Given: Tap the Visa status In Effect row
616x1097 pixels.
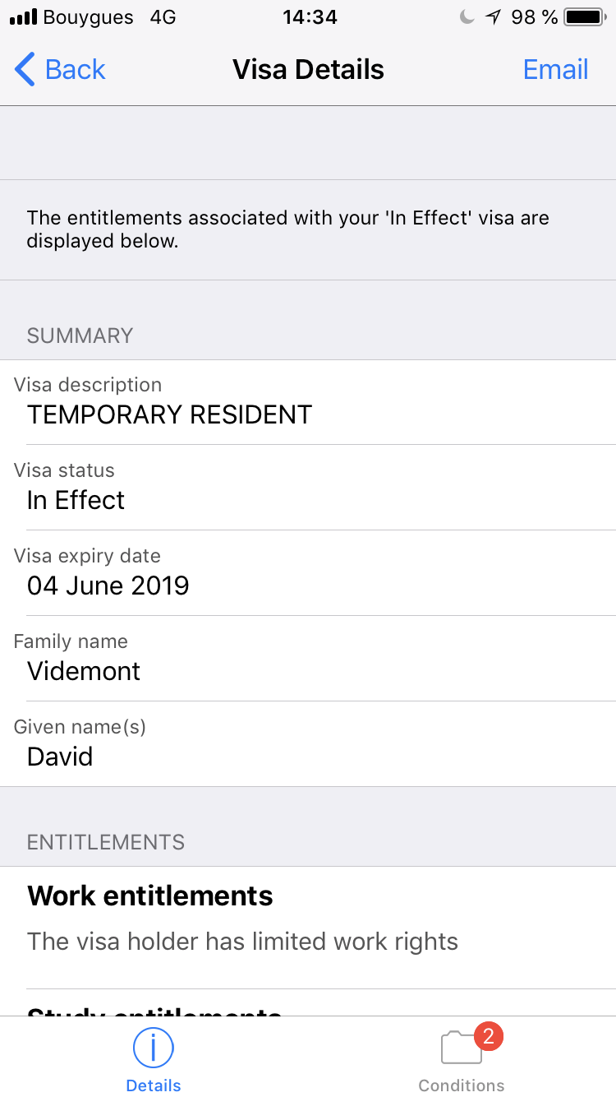Looking at the screenshot, I should coord(308,488).
